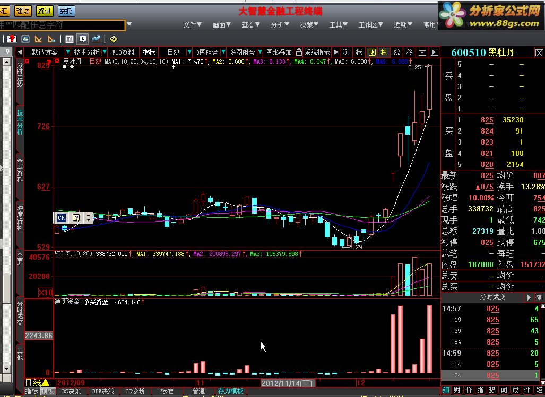Open the 技术分析 dropdown arrow
Viewport: 545px width, 397px height.
[x=105, y=52]
